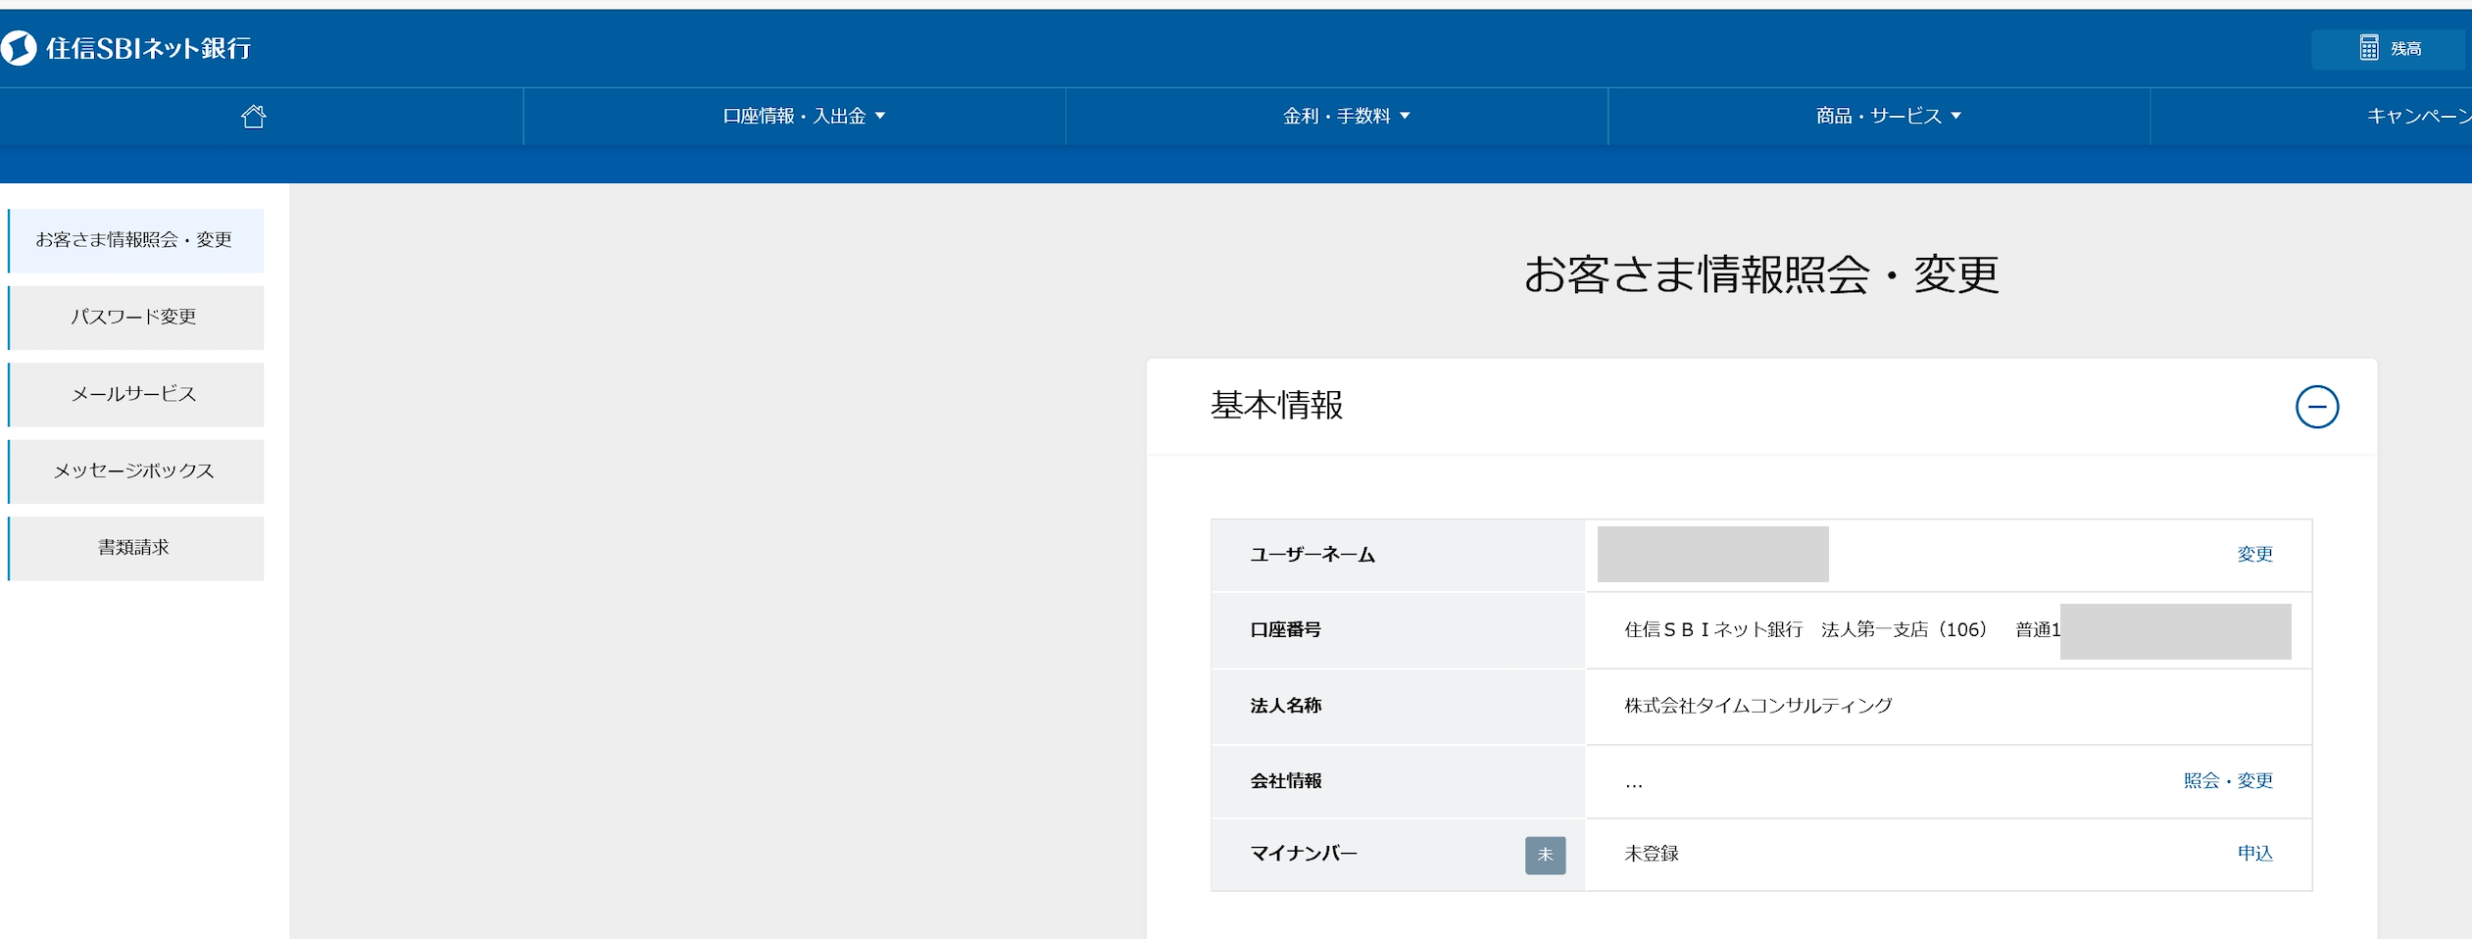
Task: Click 申込 link for マイナンバー
Action: click(x=2254, y=854)
